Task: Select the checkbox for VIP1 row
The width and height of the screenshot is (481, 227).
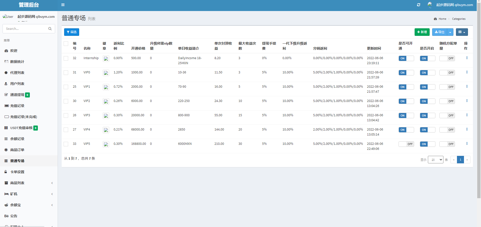Action: click(66, 87)
